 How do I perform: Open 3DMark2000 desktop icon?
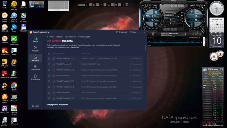[5, 51]
